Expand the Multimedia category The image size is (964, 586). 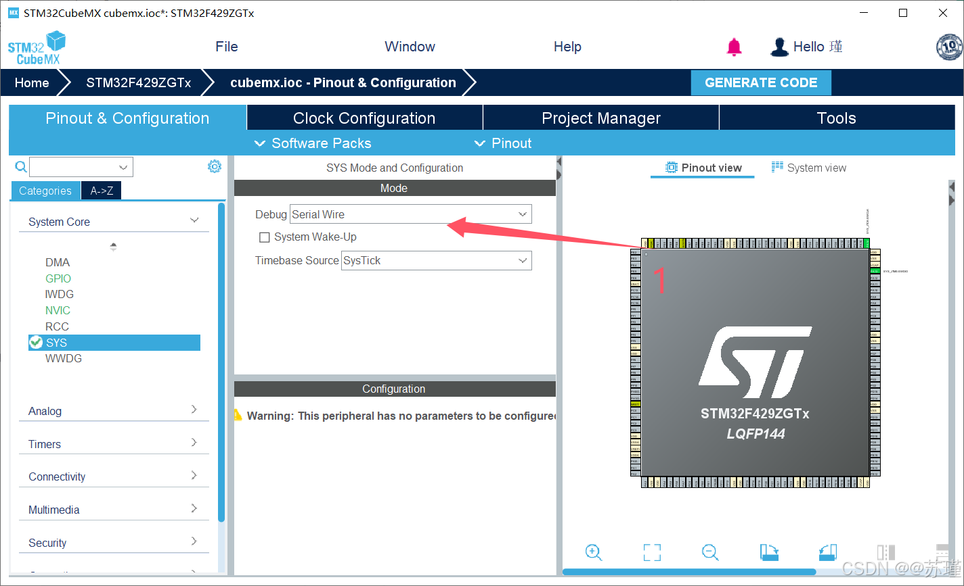click(x=194, y=508)
